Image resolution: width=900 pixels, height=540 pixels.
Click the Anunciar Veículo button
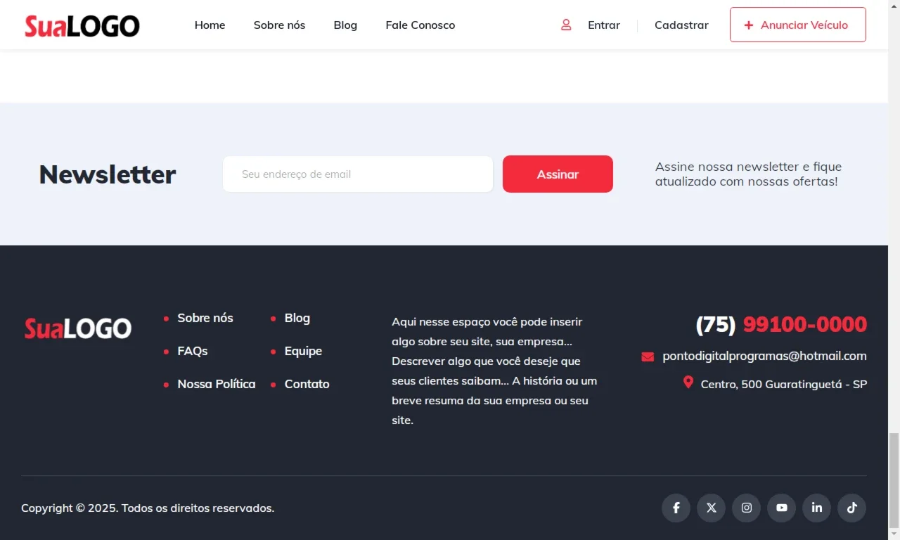(798, 25)
